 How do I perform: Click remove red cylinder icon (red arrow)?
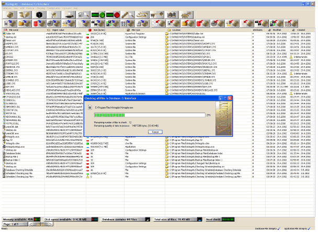pyautogui.click(x=202, y=23)
